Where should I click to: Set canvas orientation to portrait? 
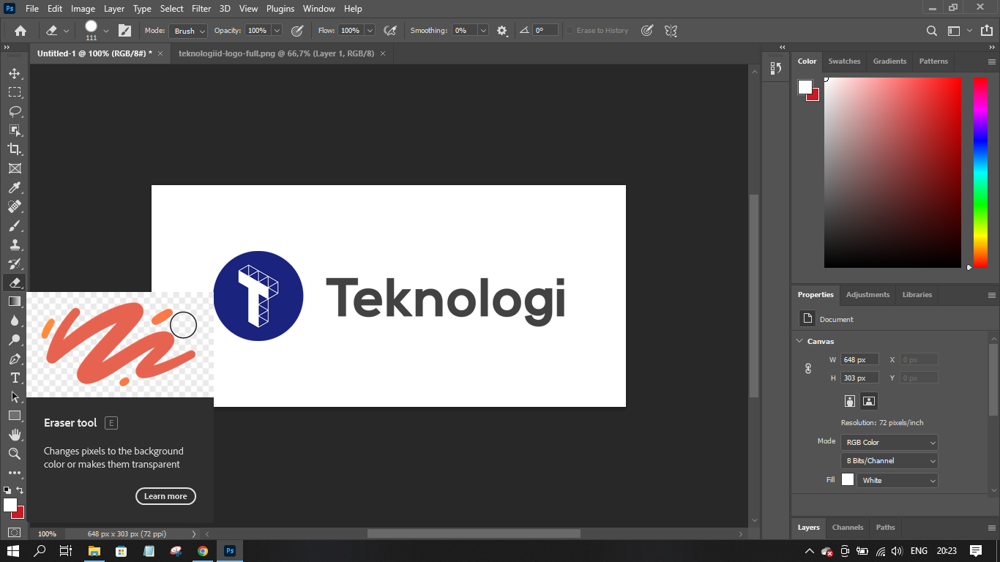click(x=849, y=401)
